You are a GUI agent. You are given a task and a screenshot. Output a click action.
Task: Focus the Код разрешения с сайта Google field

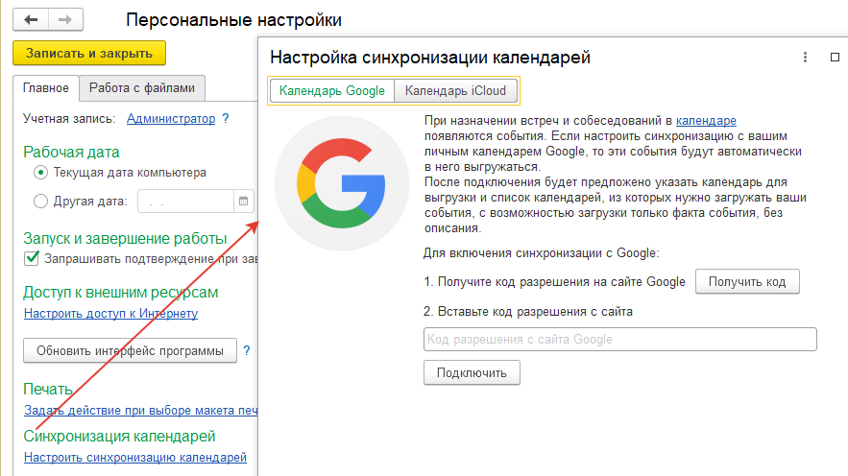pos(619,340)
